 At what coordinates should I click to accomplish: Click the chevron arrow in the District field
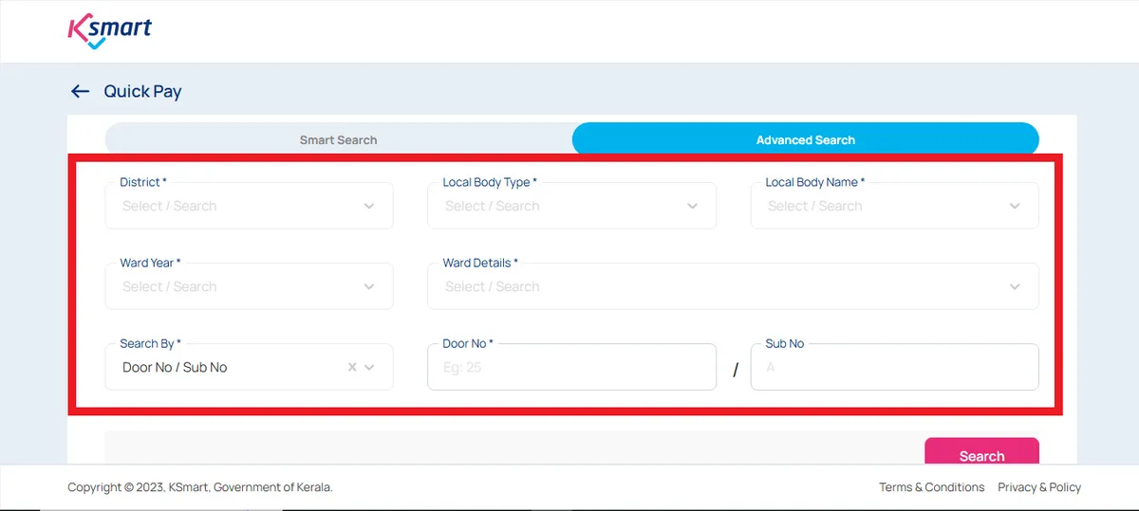(369, 207)
